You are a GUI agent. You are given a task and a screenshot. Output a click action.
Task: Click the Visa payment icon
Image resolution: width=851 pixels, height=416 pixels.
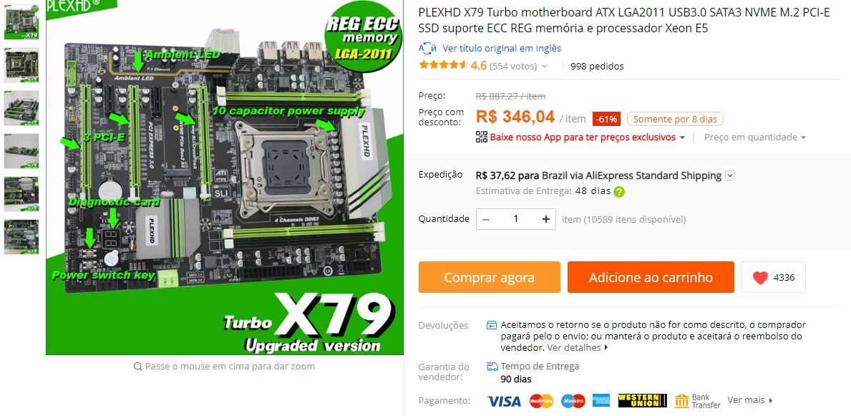(x=504, y=401)
